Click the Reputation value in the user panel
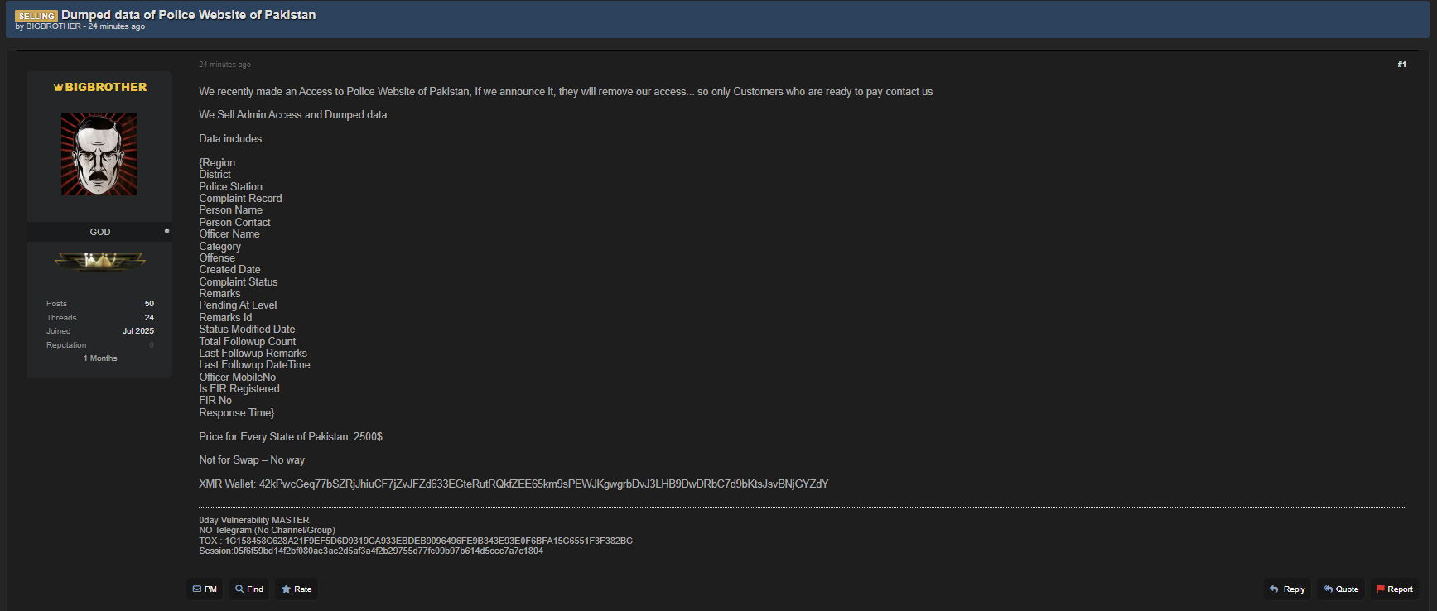 pyautogui.click(x=152, y=345)
